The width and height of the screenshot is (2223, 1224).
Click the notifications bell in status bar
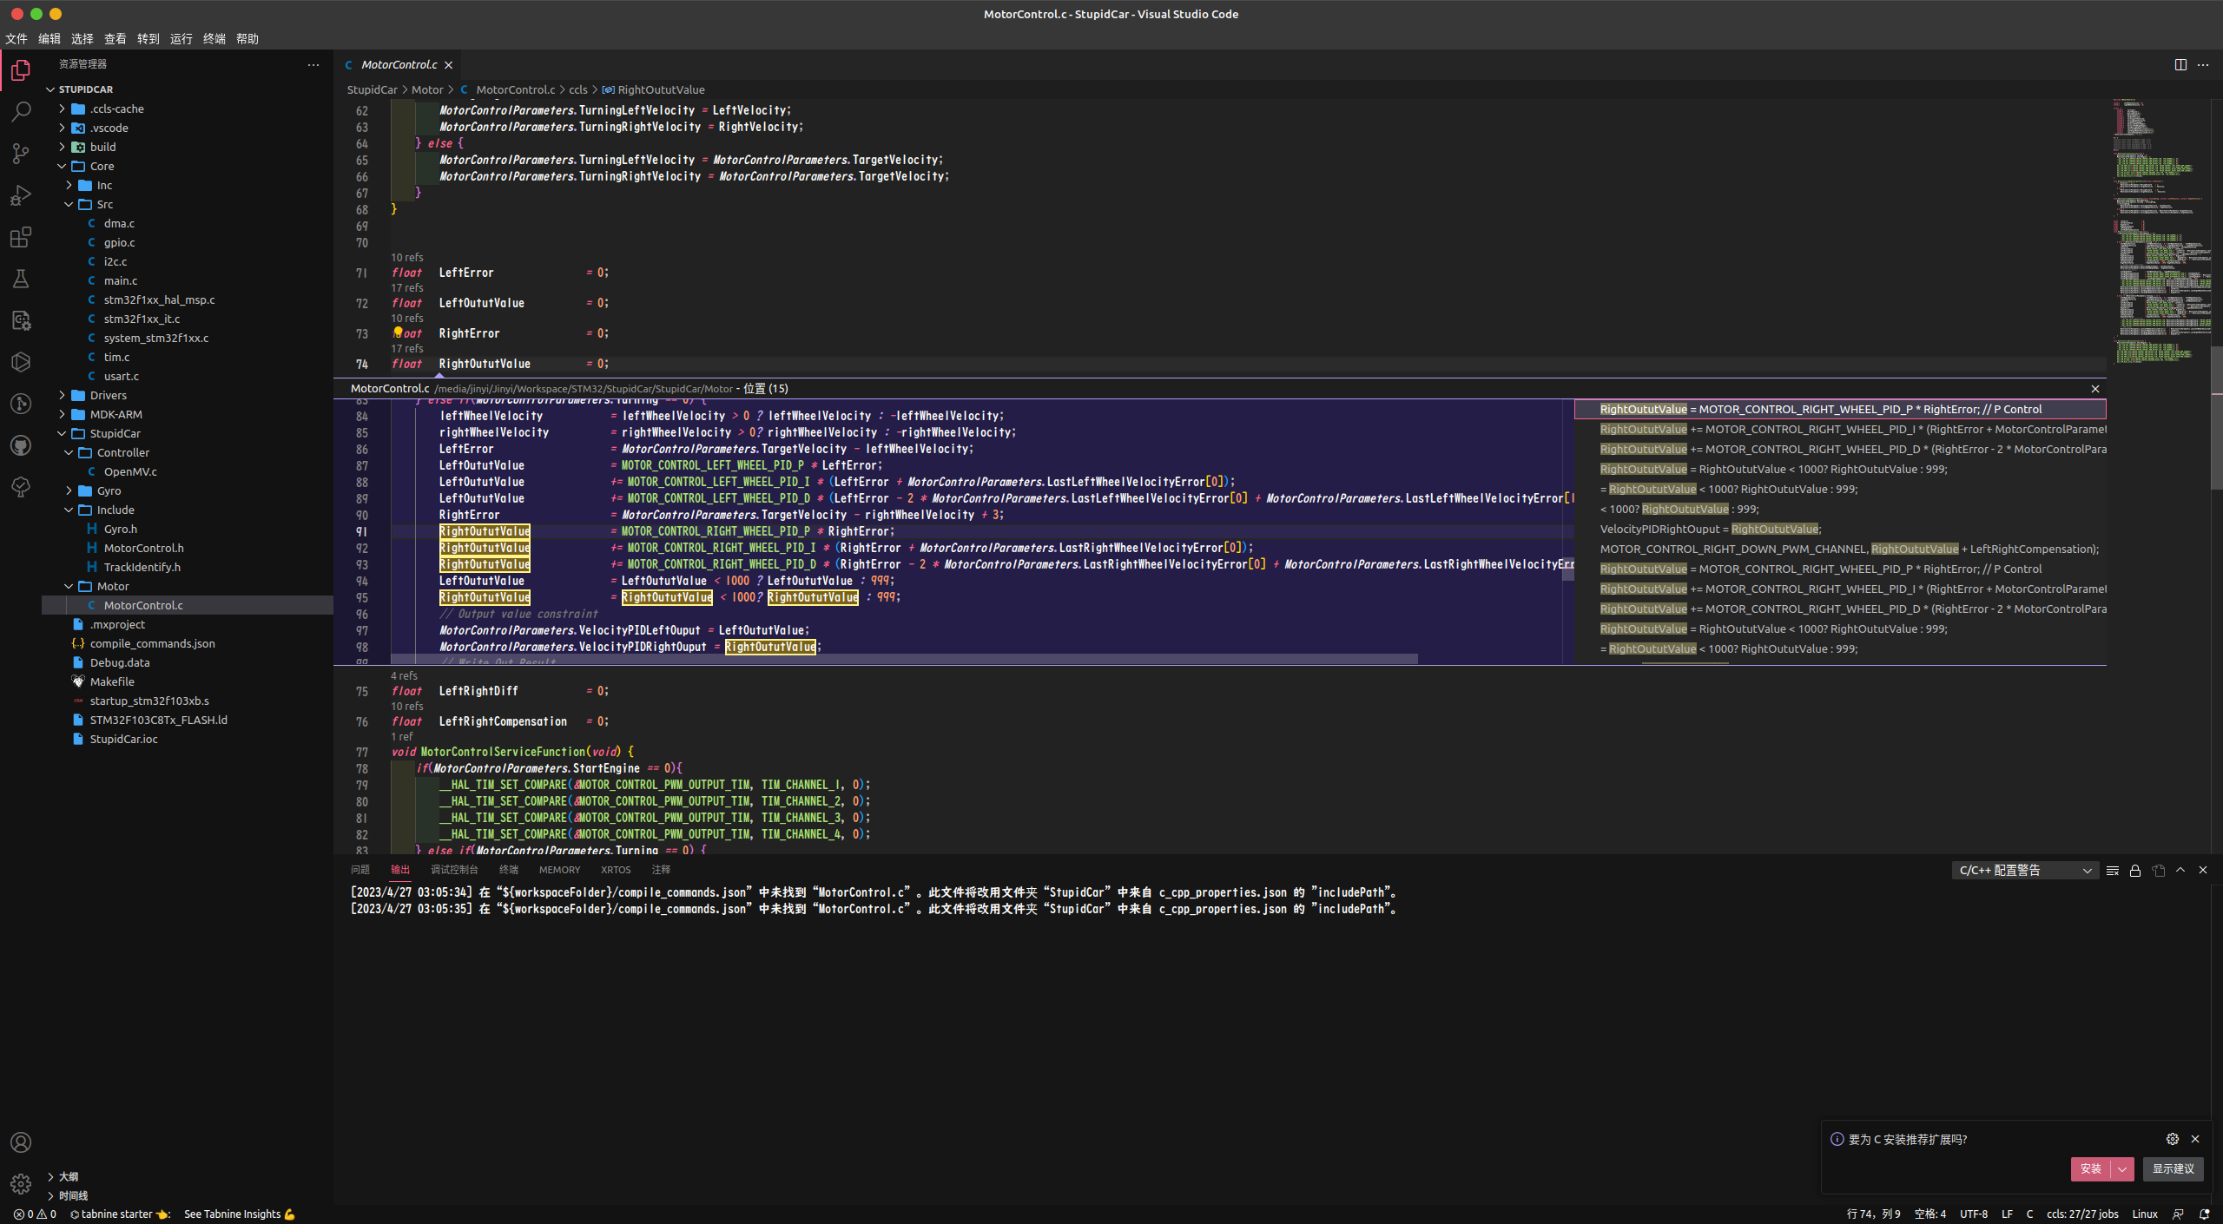pyautogui.click(x=2204, y=1214)
